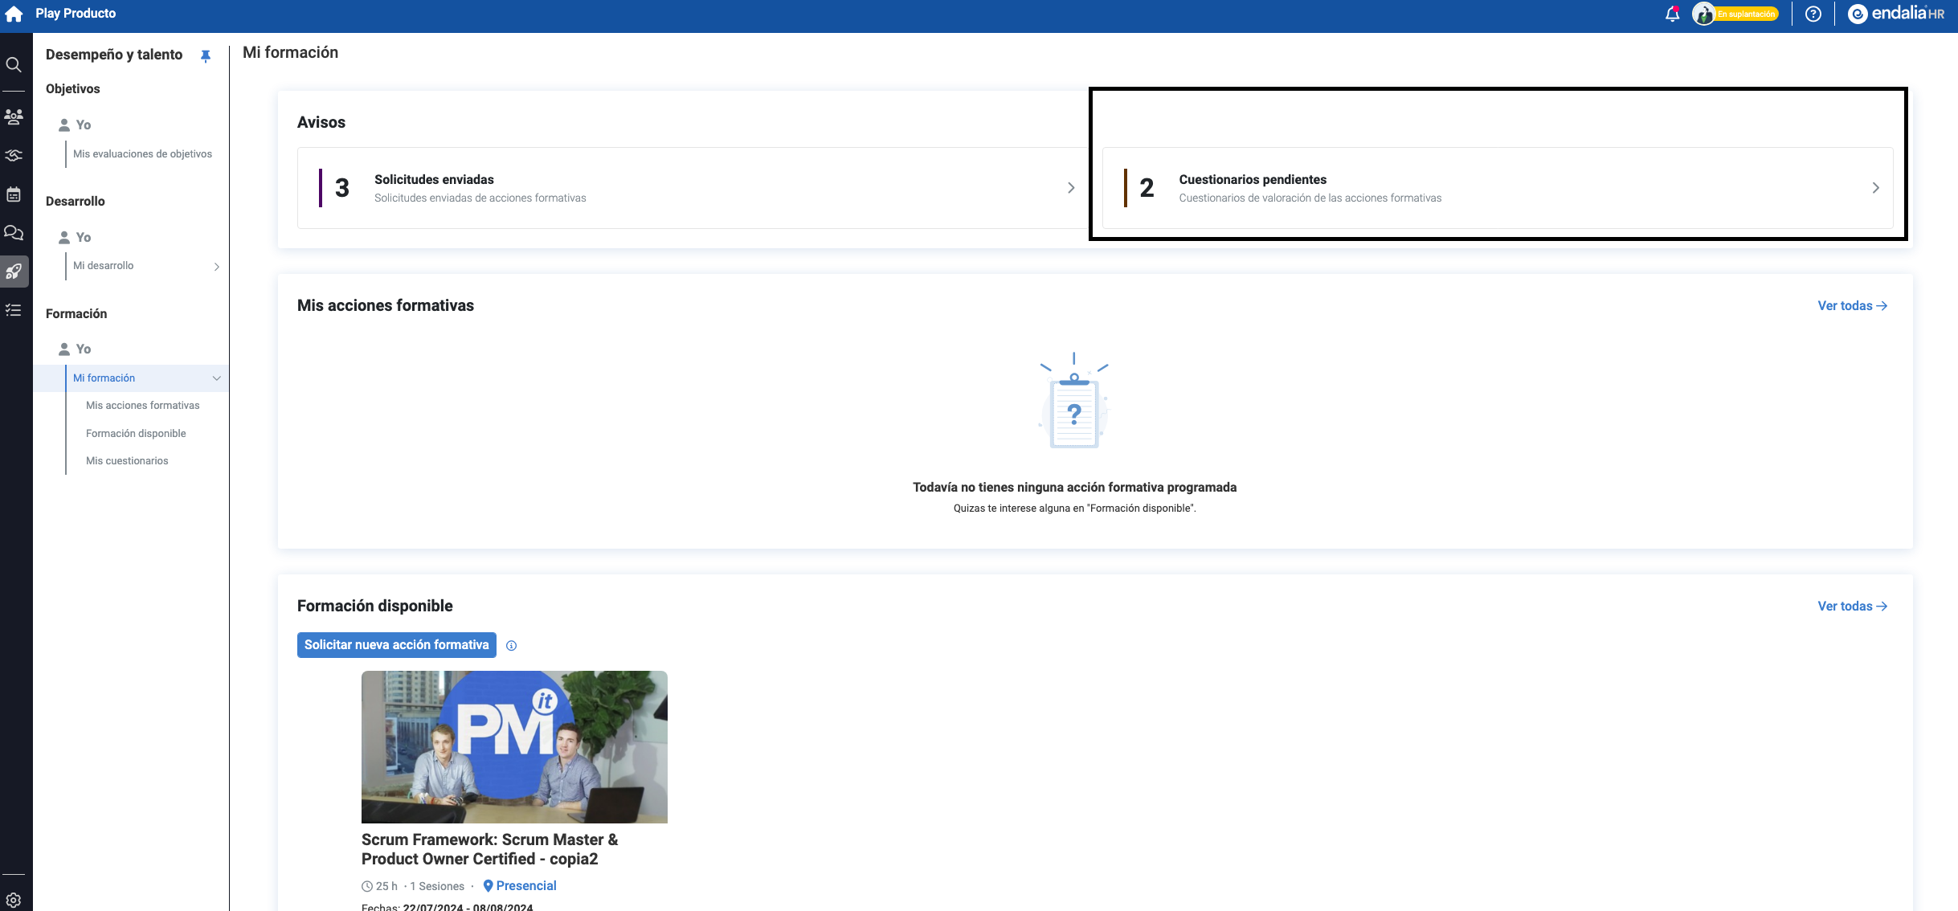Open the search icon in left sidebar
Viewport: 1958px width, 911px height.
click(x=14, y=64)
